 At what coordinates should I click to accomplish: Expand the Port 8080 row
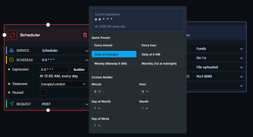click(241, 77)
